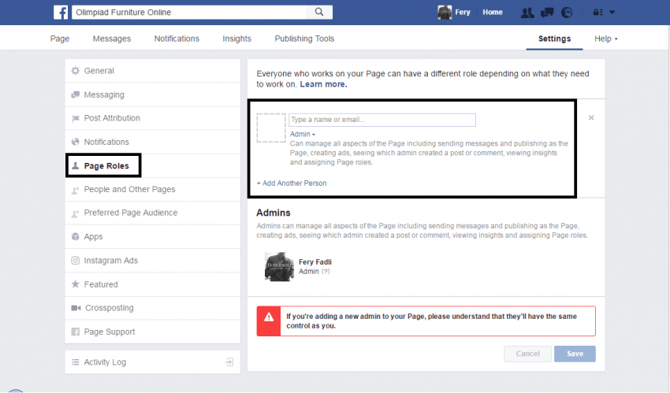Select Page Roles in the sidebar
Viewport: 670px width, 393px height.
point(106,166)
